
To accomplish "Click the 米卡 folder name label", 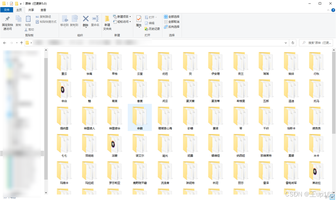I will 317,156.
